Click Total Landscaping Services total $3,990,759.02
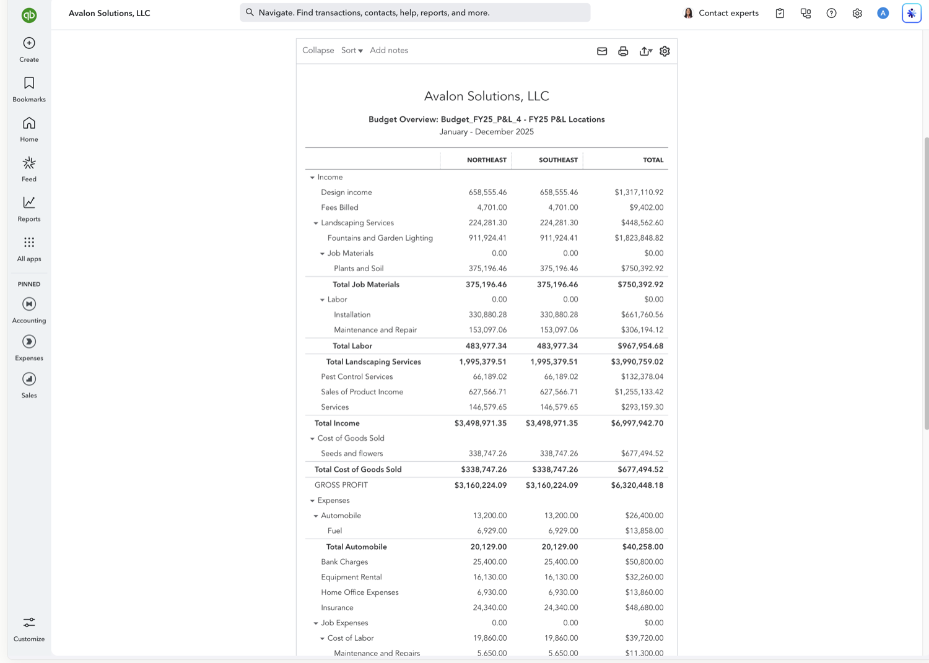Viewport: 929px width, 663px height. tap(637, 362)
